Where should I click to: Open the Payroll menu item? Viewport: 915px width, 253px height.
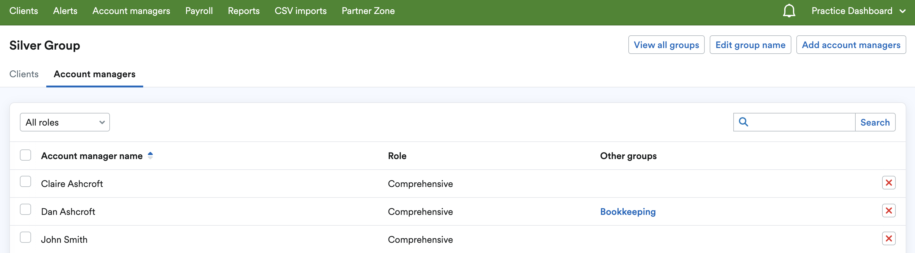(199, 11)
